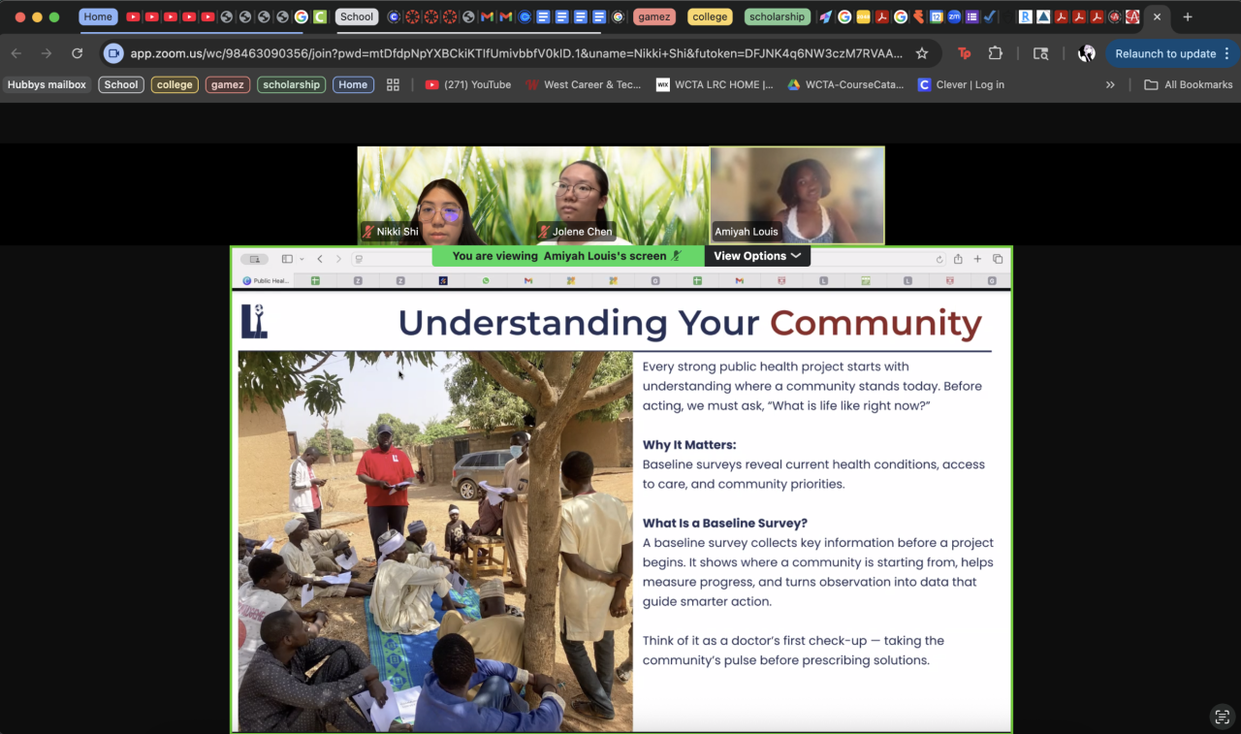Open the gamez bookmark folder in bookmarks bar
1241x734 pixels.
pyautogui.click(x=228, y=84)
